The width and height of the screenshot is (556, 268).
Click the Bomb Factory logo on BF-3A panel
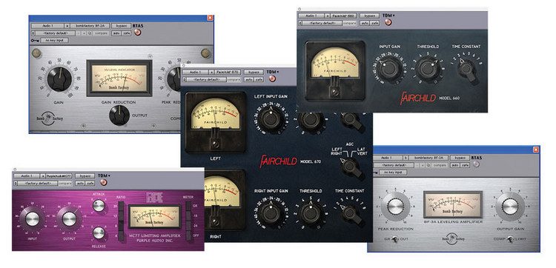(x=453, y=238)
